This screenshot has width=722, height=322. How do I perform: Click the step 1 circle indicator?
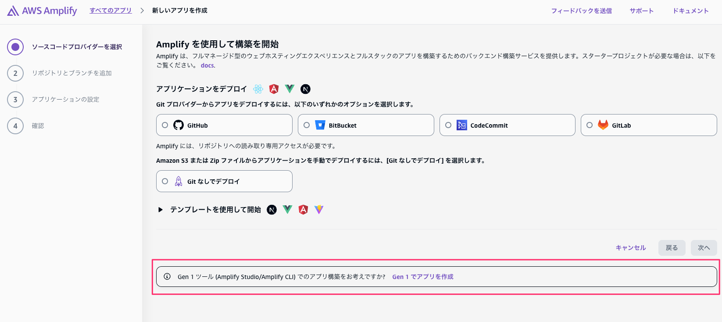15,47
